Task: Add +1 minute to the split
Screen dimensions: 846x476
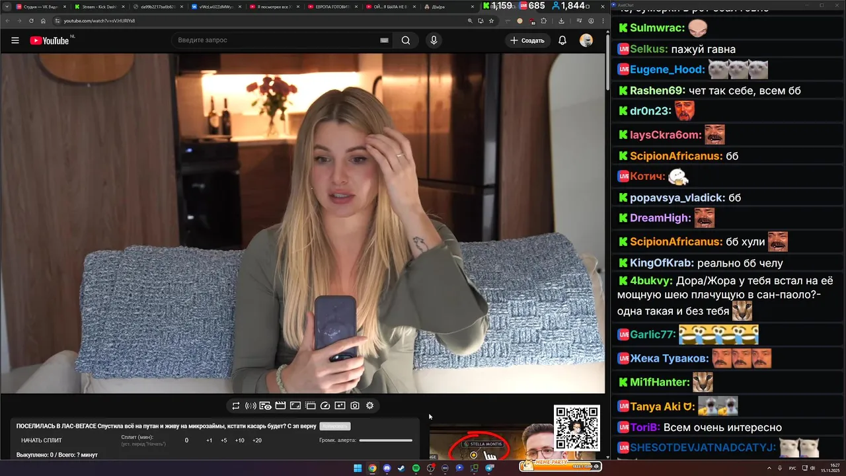Action: 209,440
